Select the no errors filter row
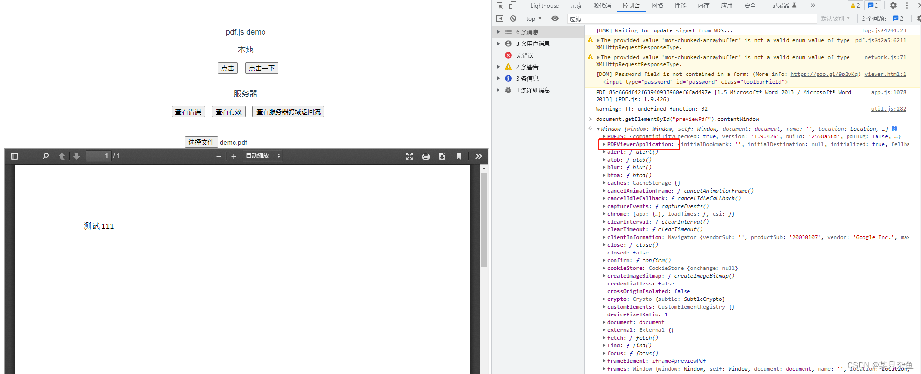Viewport: 921px width, 374px height. coord(538,55)
